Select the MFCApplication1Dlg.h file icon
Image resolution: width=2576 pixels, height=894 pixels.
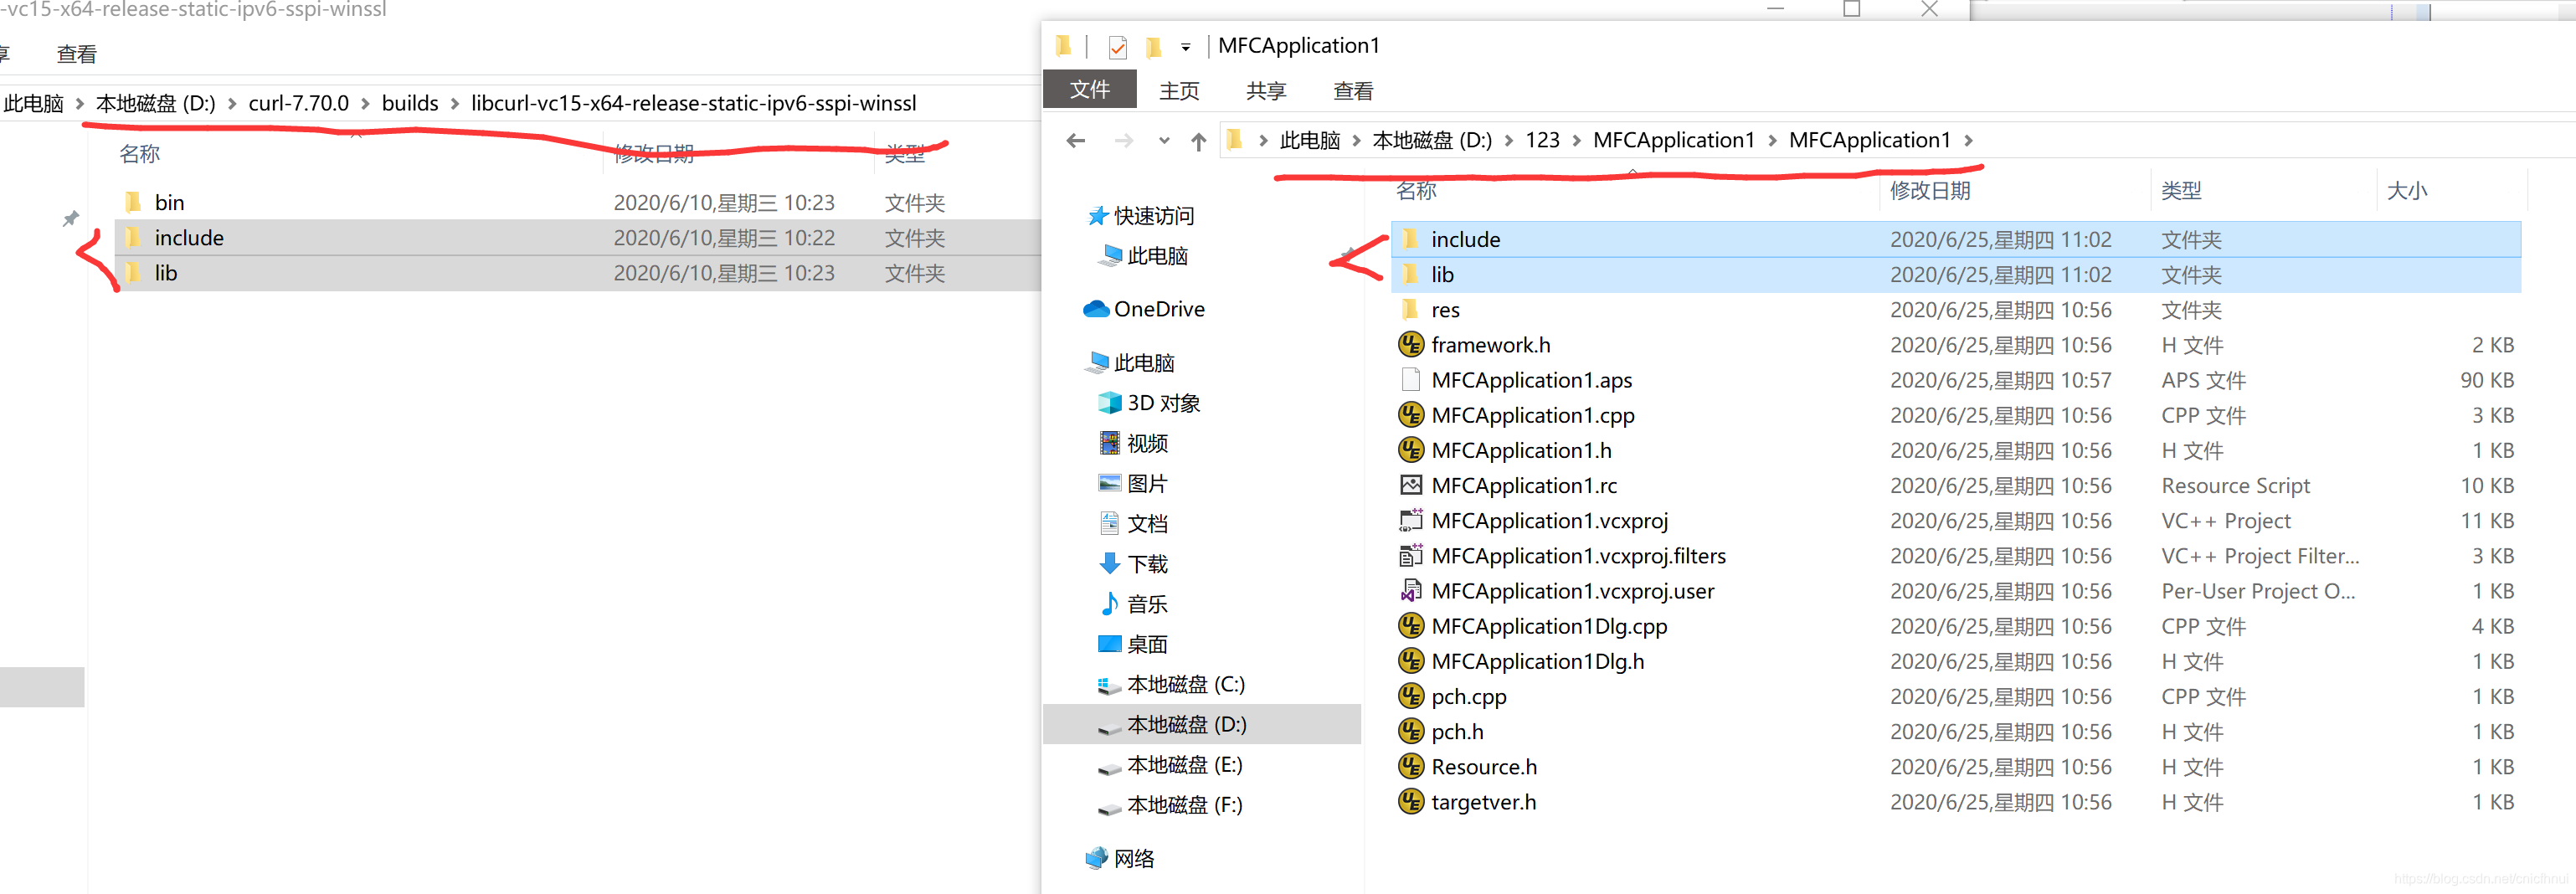(x=1410, y=661)
